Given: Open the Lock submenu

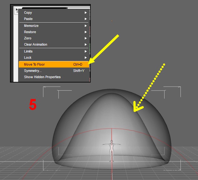Looking at the screenshot, I should 54,57.
